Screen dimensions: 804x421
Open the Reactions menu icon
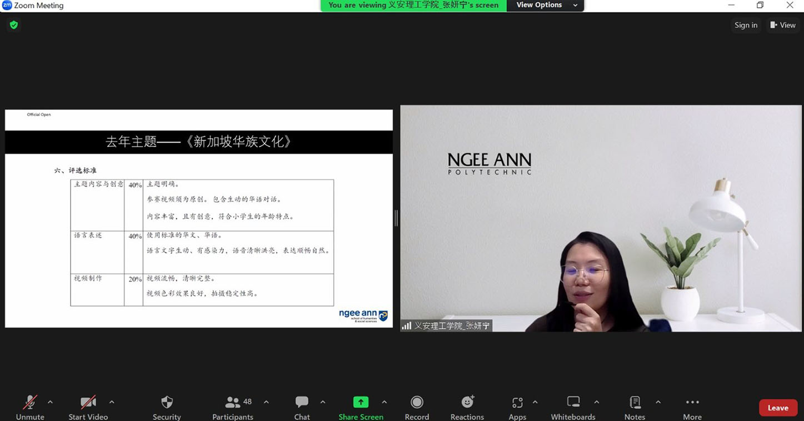(467, 403)
